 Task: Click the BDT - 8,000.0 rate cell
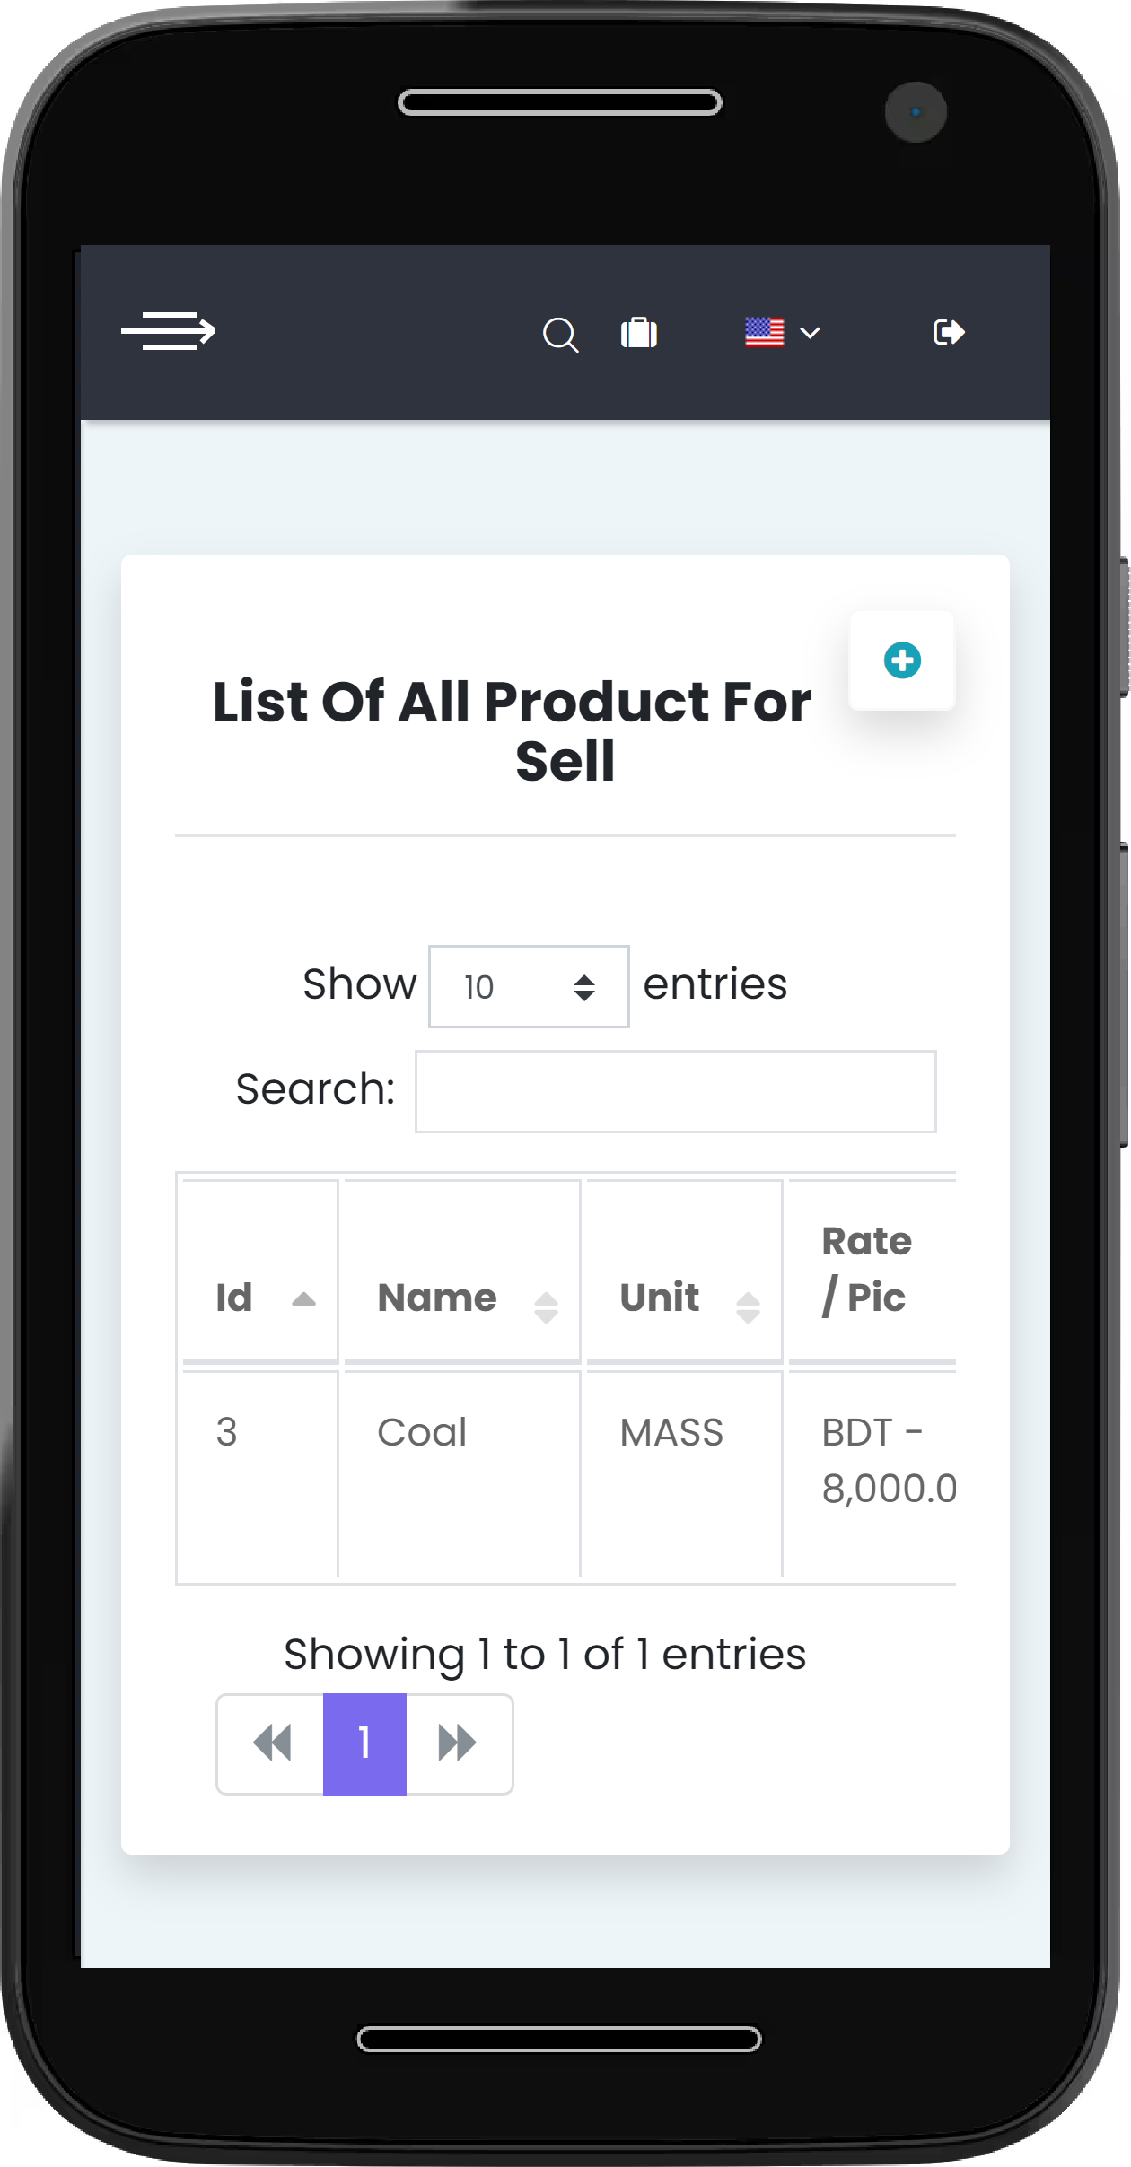[x=887, y=1460]
